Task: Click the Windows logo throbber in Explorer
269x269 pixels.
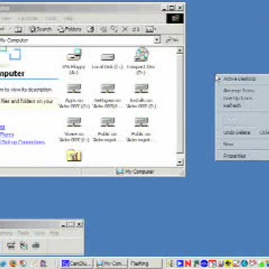Action: click(x=175, y=18)
